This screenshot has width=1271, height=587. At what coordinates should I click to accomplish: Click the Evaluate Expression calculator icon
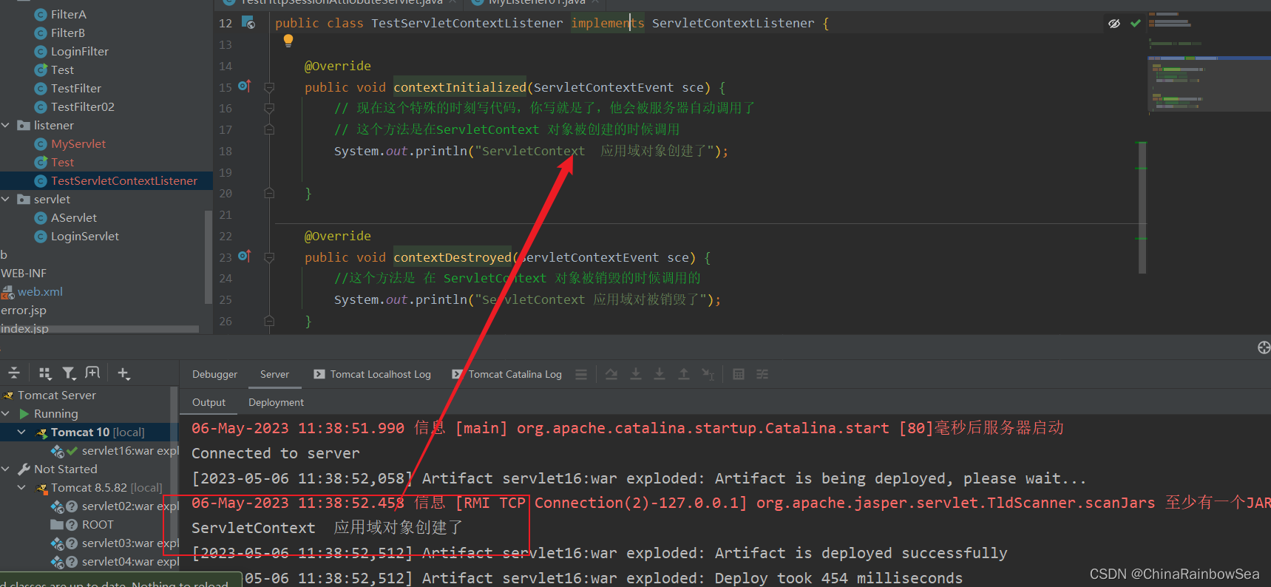pyautogui.click(x=739, y=374)
